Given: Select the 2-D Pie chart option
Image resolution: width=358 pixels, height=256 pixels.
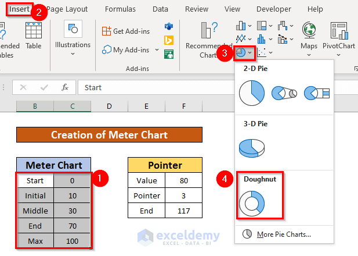Looking at the screenshot, I should [x=251, y=92].
